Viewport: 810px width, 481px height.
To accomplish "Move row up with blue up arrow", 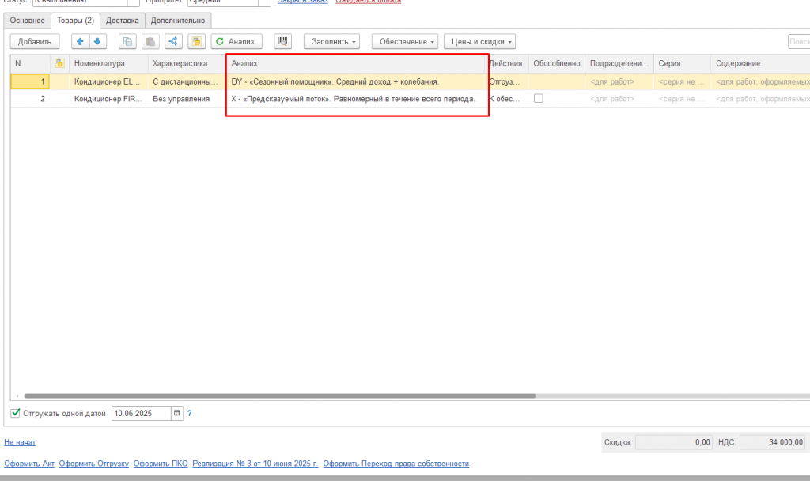I will [80, 41].
